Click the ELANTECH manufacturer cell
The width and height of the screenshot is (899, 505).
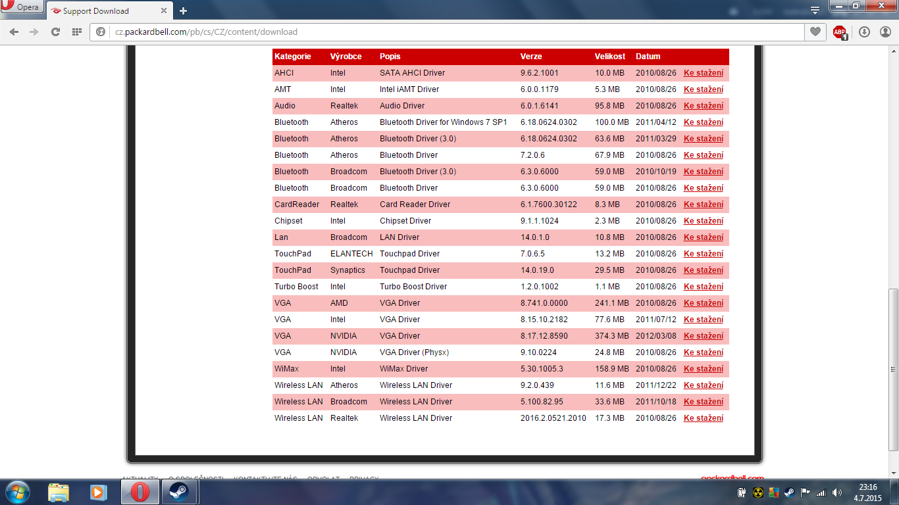(x=351, y=254)
